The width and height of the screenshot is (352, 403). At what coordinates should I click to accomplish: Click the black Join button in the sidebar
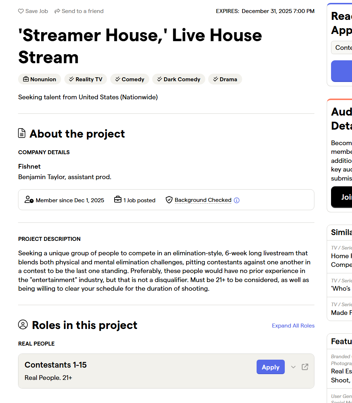click(x=342, y=197)
